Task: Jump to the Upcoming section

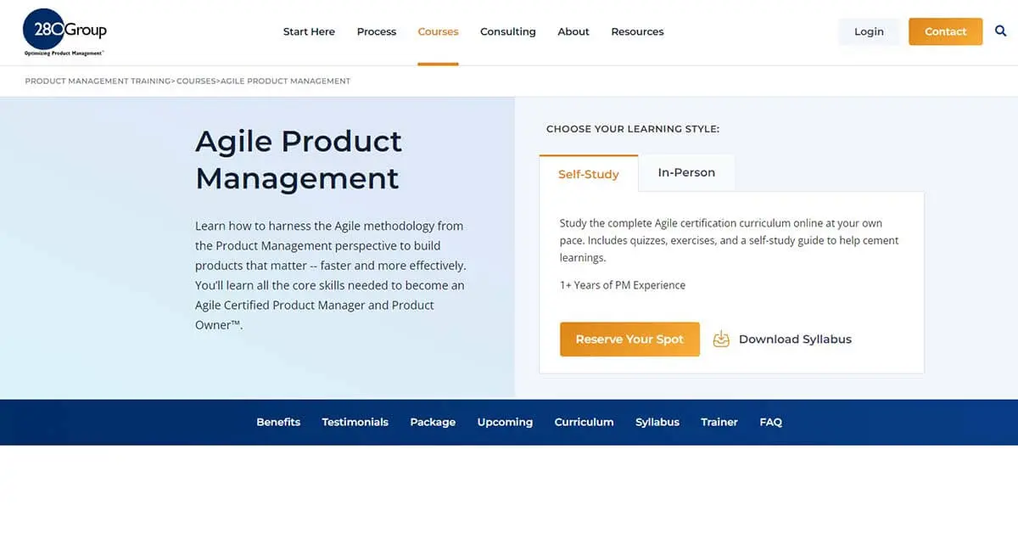Action: 505,422
